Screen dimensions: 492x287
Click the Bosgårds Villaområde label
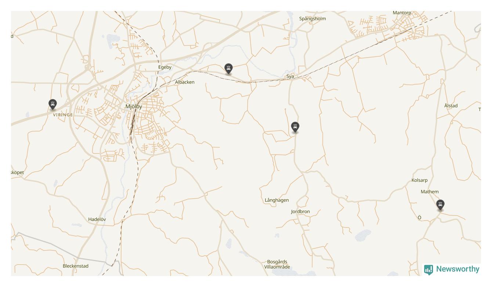(x=277, y=264)
